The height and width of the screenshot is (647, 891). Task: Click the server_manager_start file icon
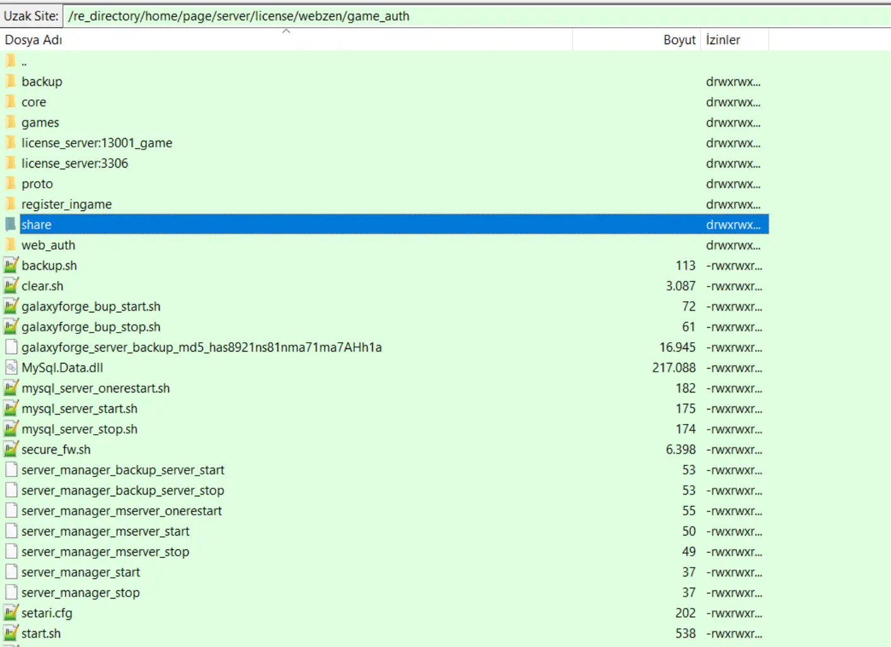click(11, 572)
